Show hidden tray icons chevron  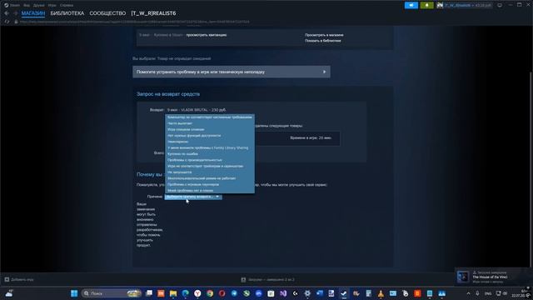click(x=468, y=293)
